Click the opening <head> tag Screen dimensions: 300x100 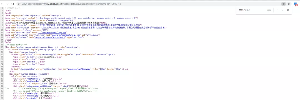pos(8,13)
